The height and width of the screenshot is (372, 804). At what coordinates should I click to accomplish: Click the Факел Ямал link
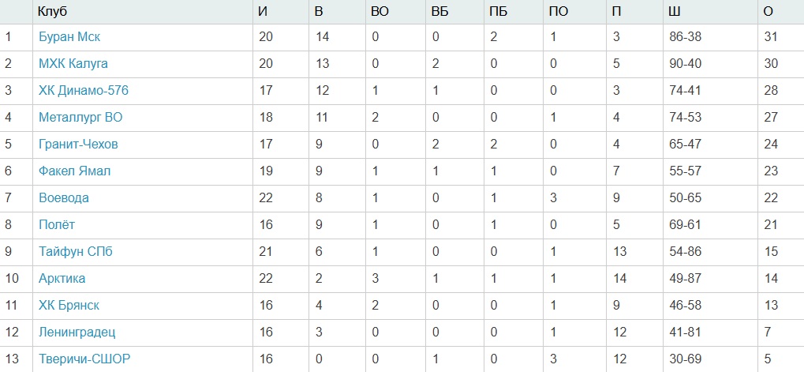tap(74, 171)
